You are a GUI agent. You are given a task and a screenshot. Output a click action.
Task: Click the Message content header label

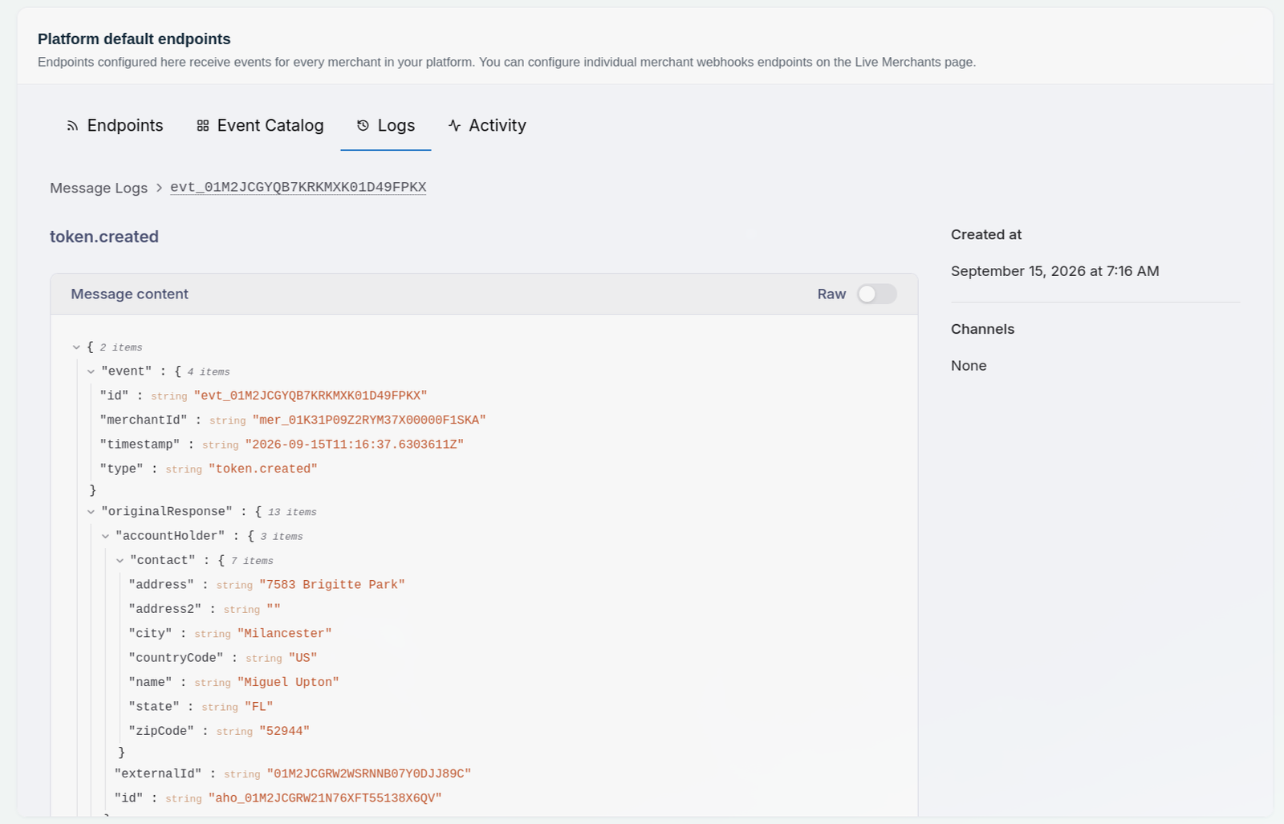pos(129,294)
